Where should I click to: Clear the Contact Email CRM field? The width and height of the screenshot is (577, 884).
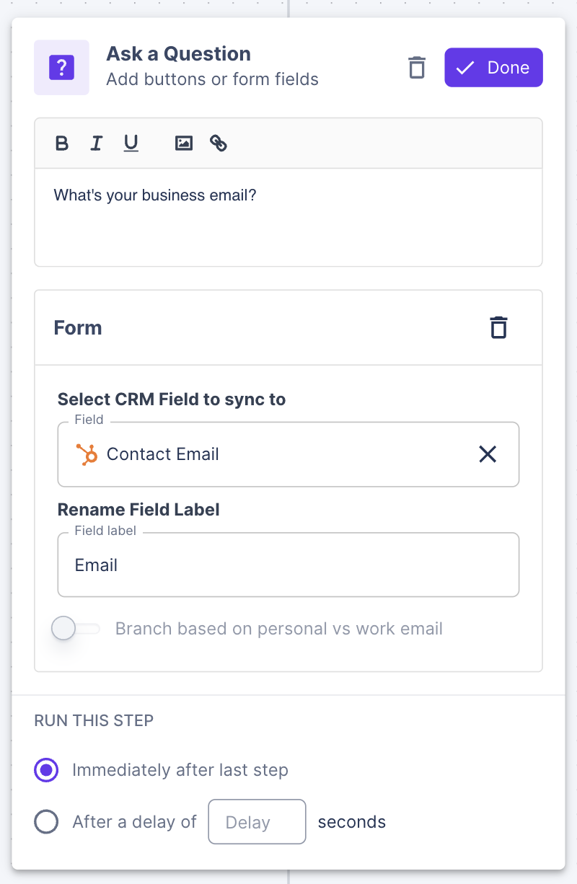[x=488, y=454]
